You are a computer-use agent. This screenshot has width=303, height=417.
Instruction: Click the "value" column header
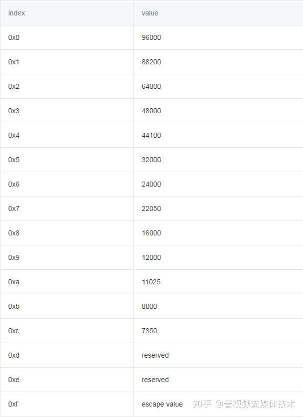point(150,13)
